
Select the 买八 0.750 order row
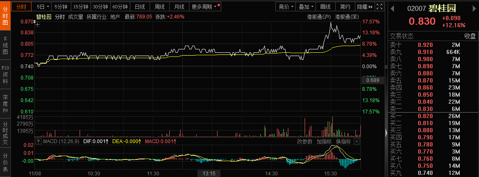coord(433,166)
